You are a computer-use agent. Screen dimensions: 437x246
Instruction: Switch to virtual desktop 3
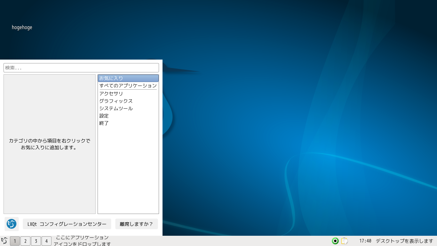[x=36, y=241]
